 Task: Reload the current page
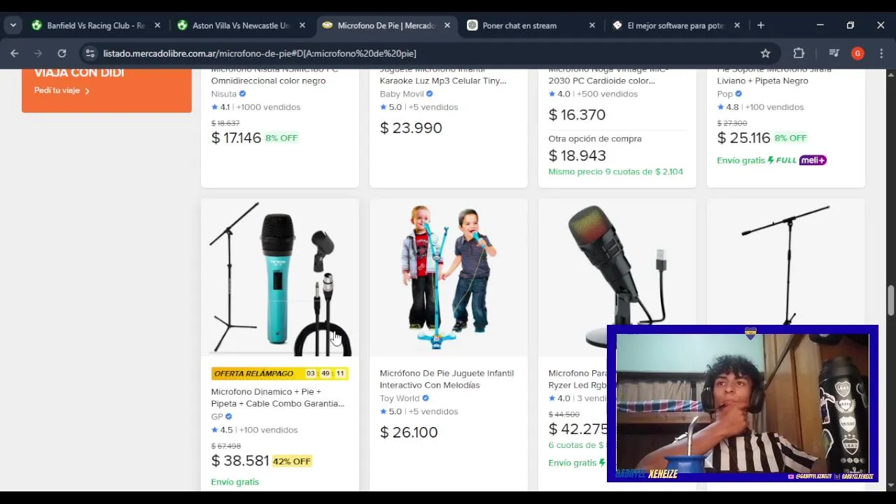click(x=62, y=53)
